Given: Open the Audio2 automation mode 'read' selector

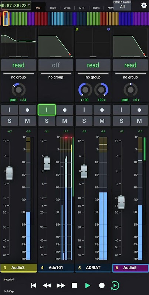Looking at the screenshot, I should pos(18,65).
